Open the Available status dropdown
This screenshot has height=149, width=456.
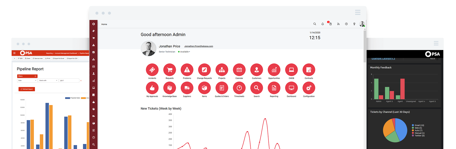click(x=184, y=52)
